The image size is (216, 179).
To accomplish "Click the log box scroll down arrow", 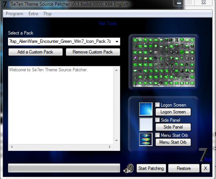I will (116, 141).
